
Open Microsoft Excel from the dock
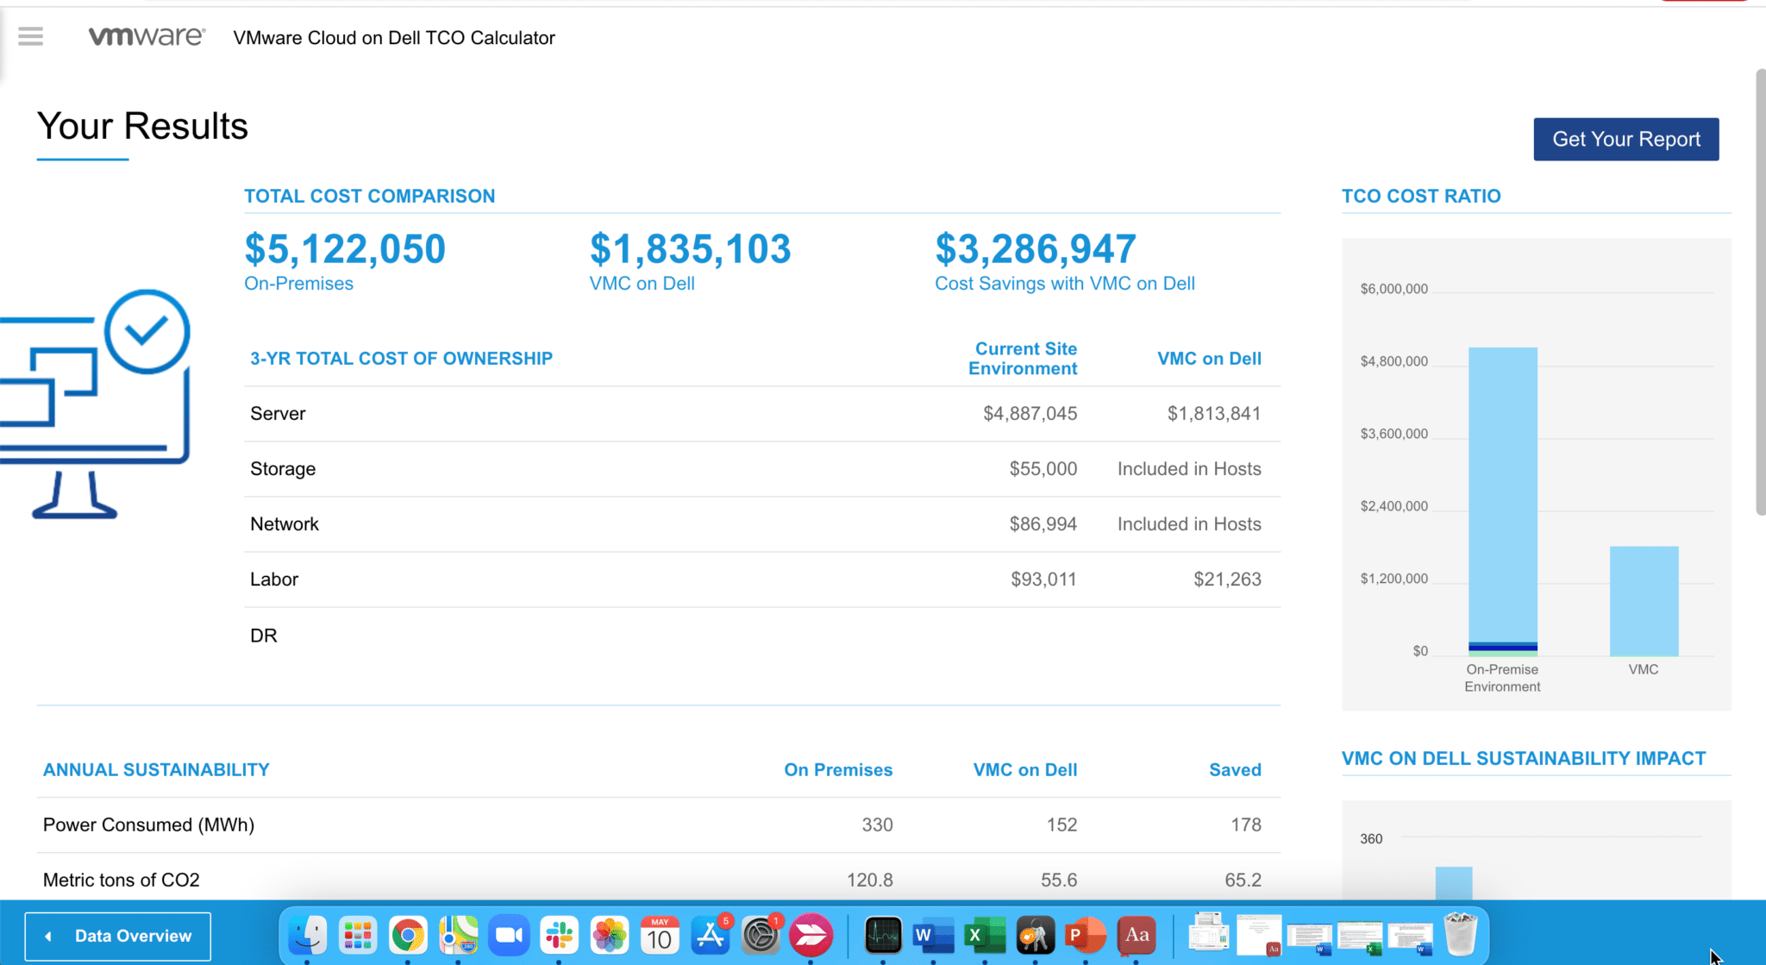click(984, 935)
